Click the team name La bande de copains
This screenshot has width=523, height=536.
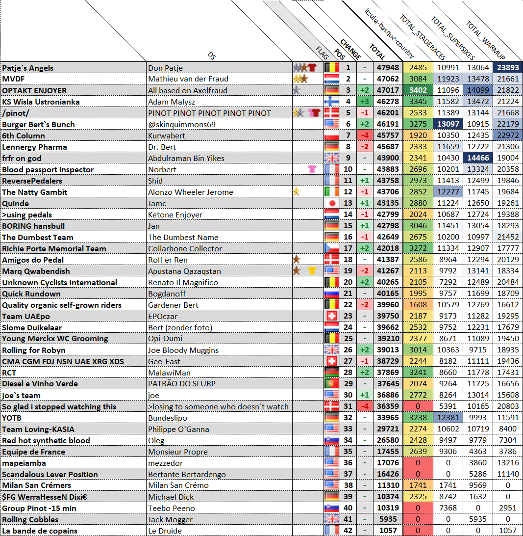pyautogui.click(x=40, y=531)
